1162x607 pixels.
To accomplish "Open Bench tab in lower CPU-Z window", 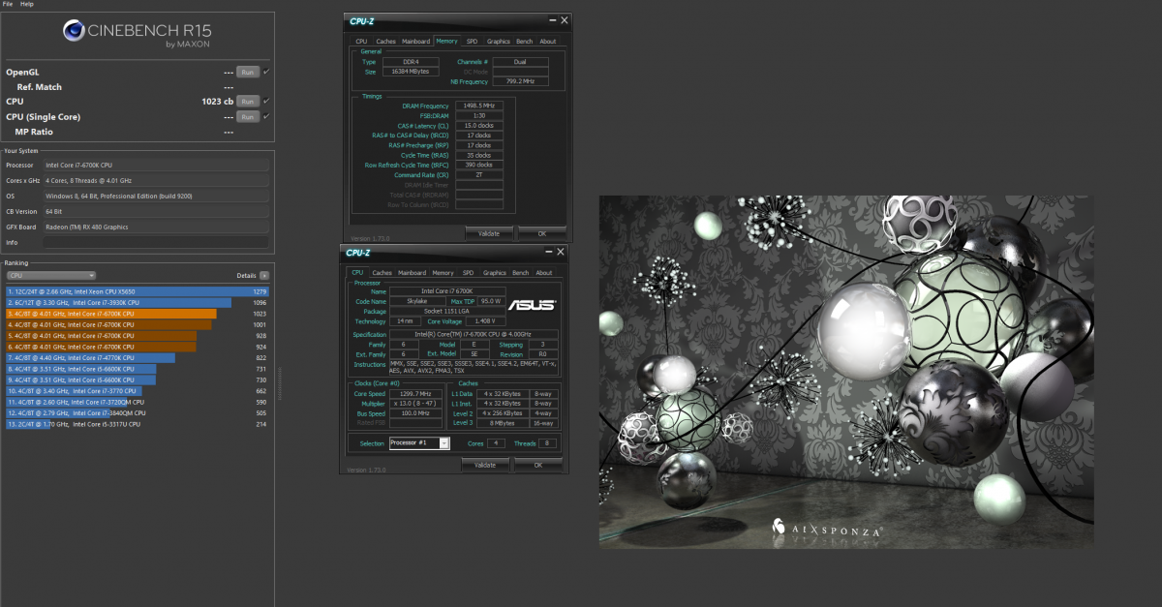I will tap(521, 273).
